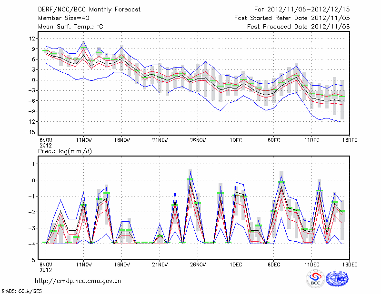This screenshot has height=294, width=381.
Task: Click 6DEC on the temperature chart axis
Action: (x=273, y=140)
